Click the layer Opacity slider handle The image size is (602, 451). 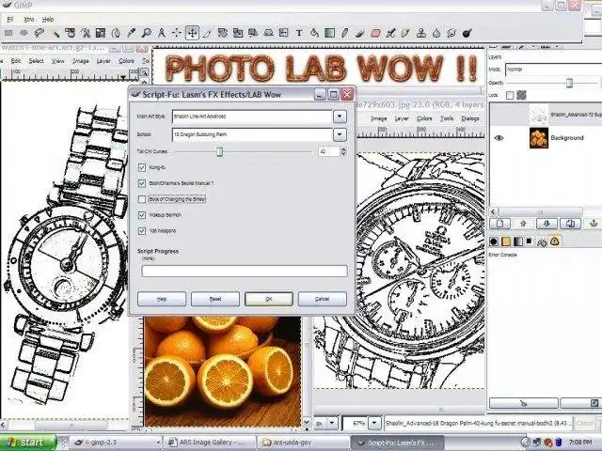(570, 83)
